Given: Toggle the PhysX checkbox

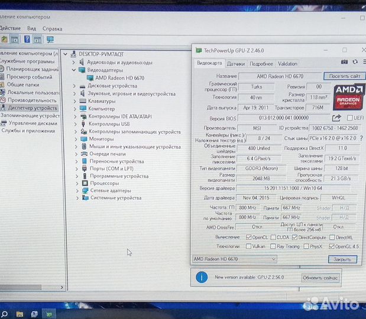Looking at the screenshot, I should click(306, 246).
